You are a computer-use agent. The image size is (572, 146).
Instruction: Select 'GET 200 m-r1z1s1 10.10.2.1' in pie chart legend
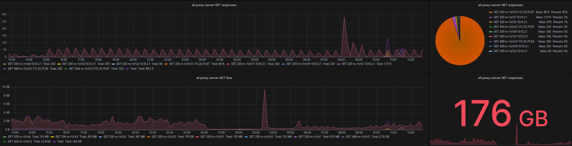510,17
